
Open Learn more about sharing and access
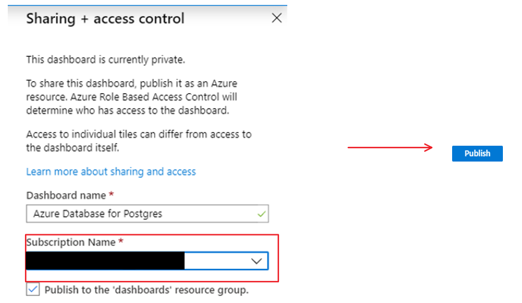pos(110,172)
